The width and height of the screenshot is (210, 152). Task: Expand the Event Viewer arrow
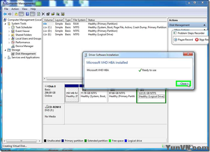pyautogui.click(x=9, y=31)
